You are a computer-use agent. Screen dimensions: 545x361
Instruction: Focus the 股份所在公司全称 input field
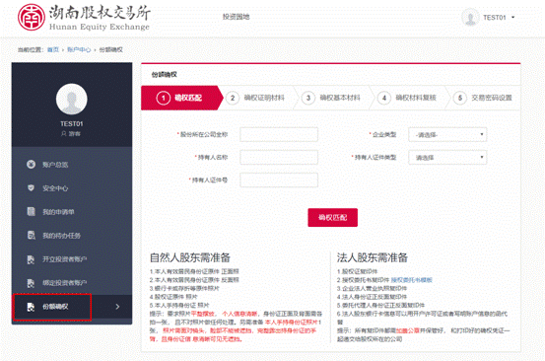(x=279, y=134)
